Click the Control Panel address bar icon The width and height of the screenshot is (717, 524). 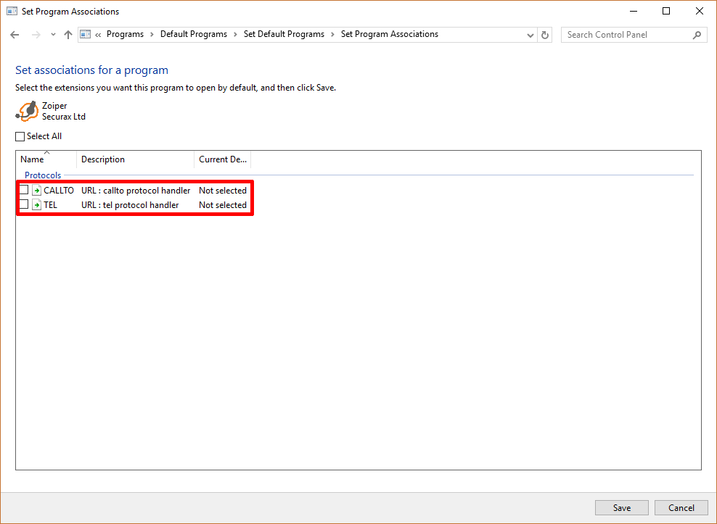click(86, 34)
